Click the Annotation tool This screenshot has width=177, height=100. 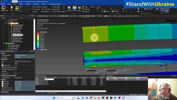click(x=45, y=11)
